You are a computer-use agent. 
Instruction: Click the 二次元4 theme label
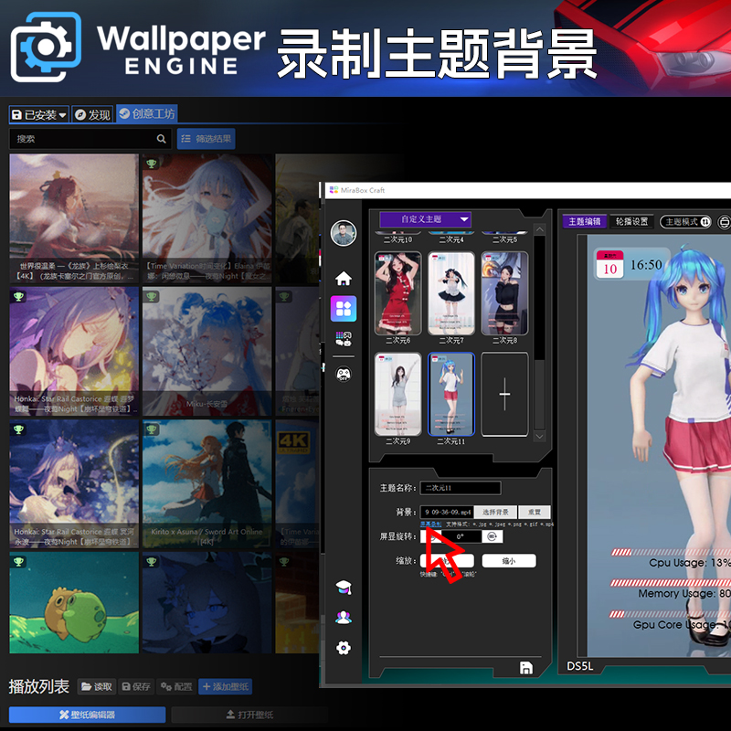pos(451,239)
